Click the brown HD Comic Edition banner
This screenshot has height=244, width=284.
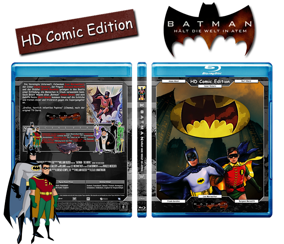click(77, 32)
